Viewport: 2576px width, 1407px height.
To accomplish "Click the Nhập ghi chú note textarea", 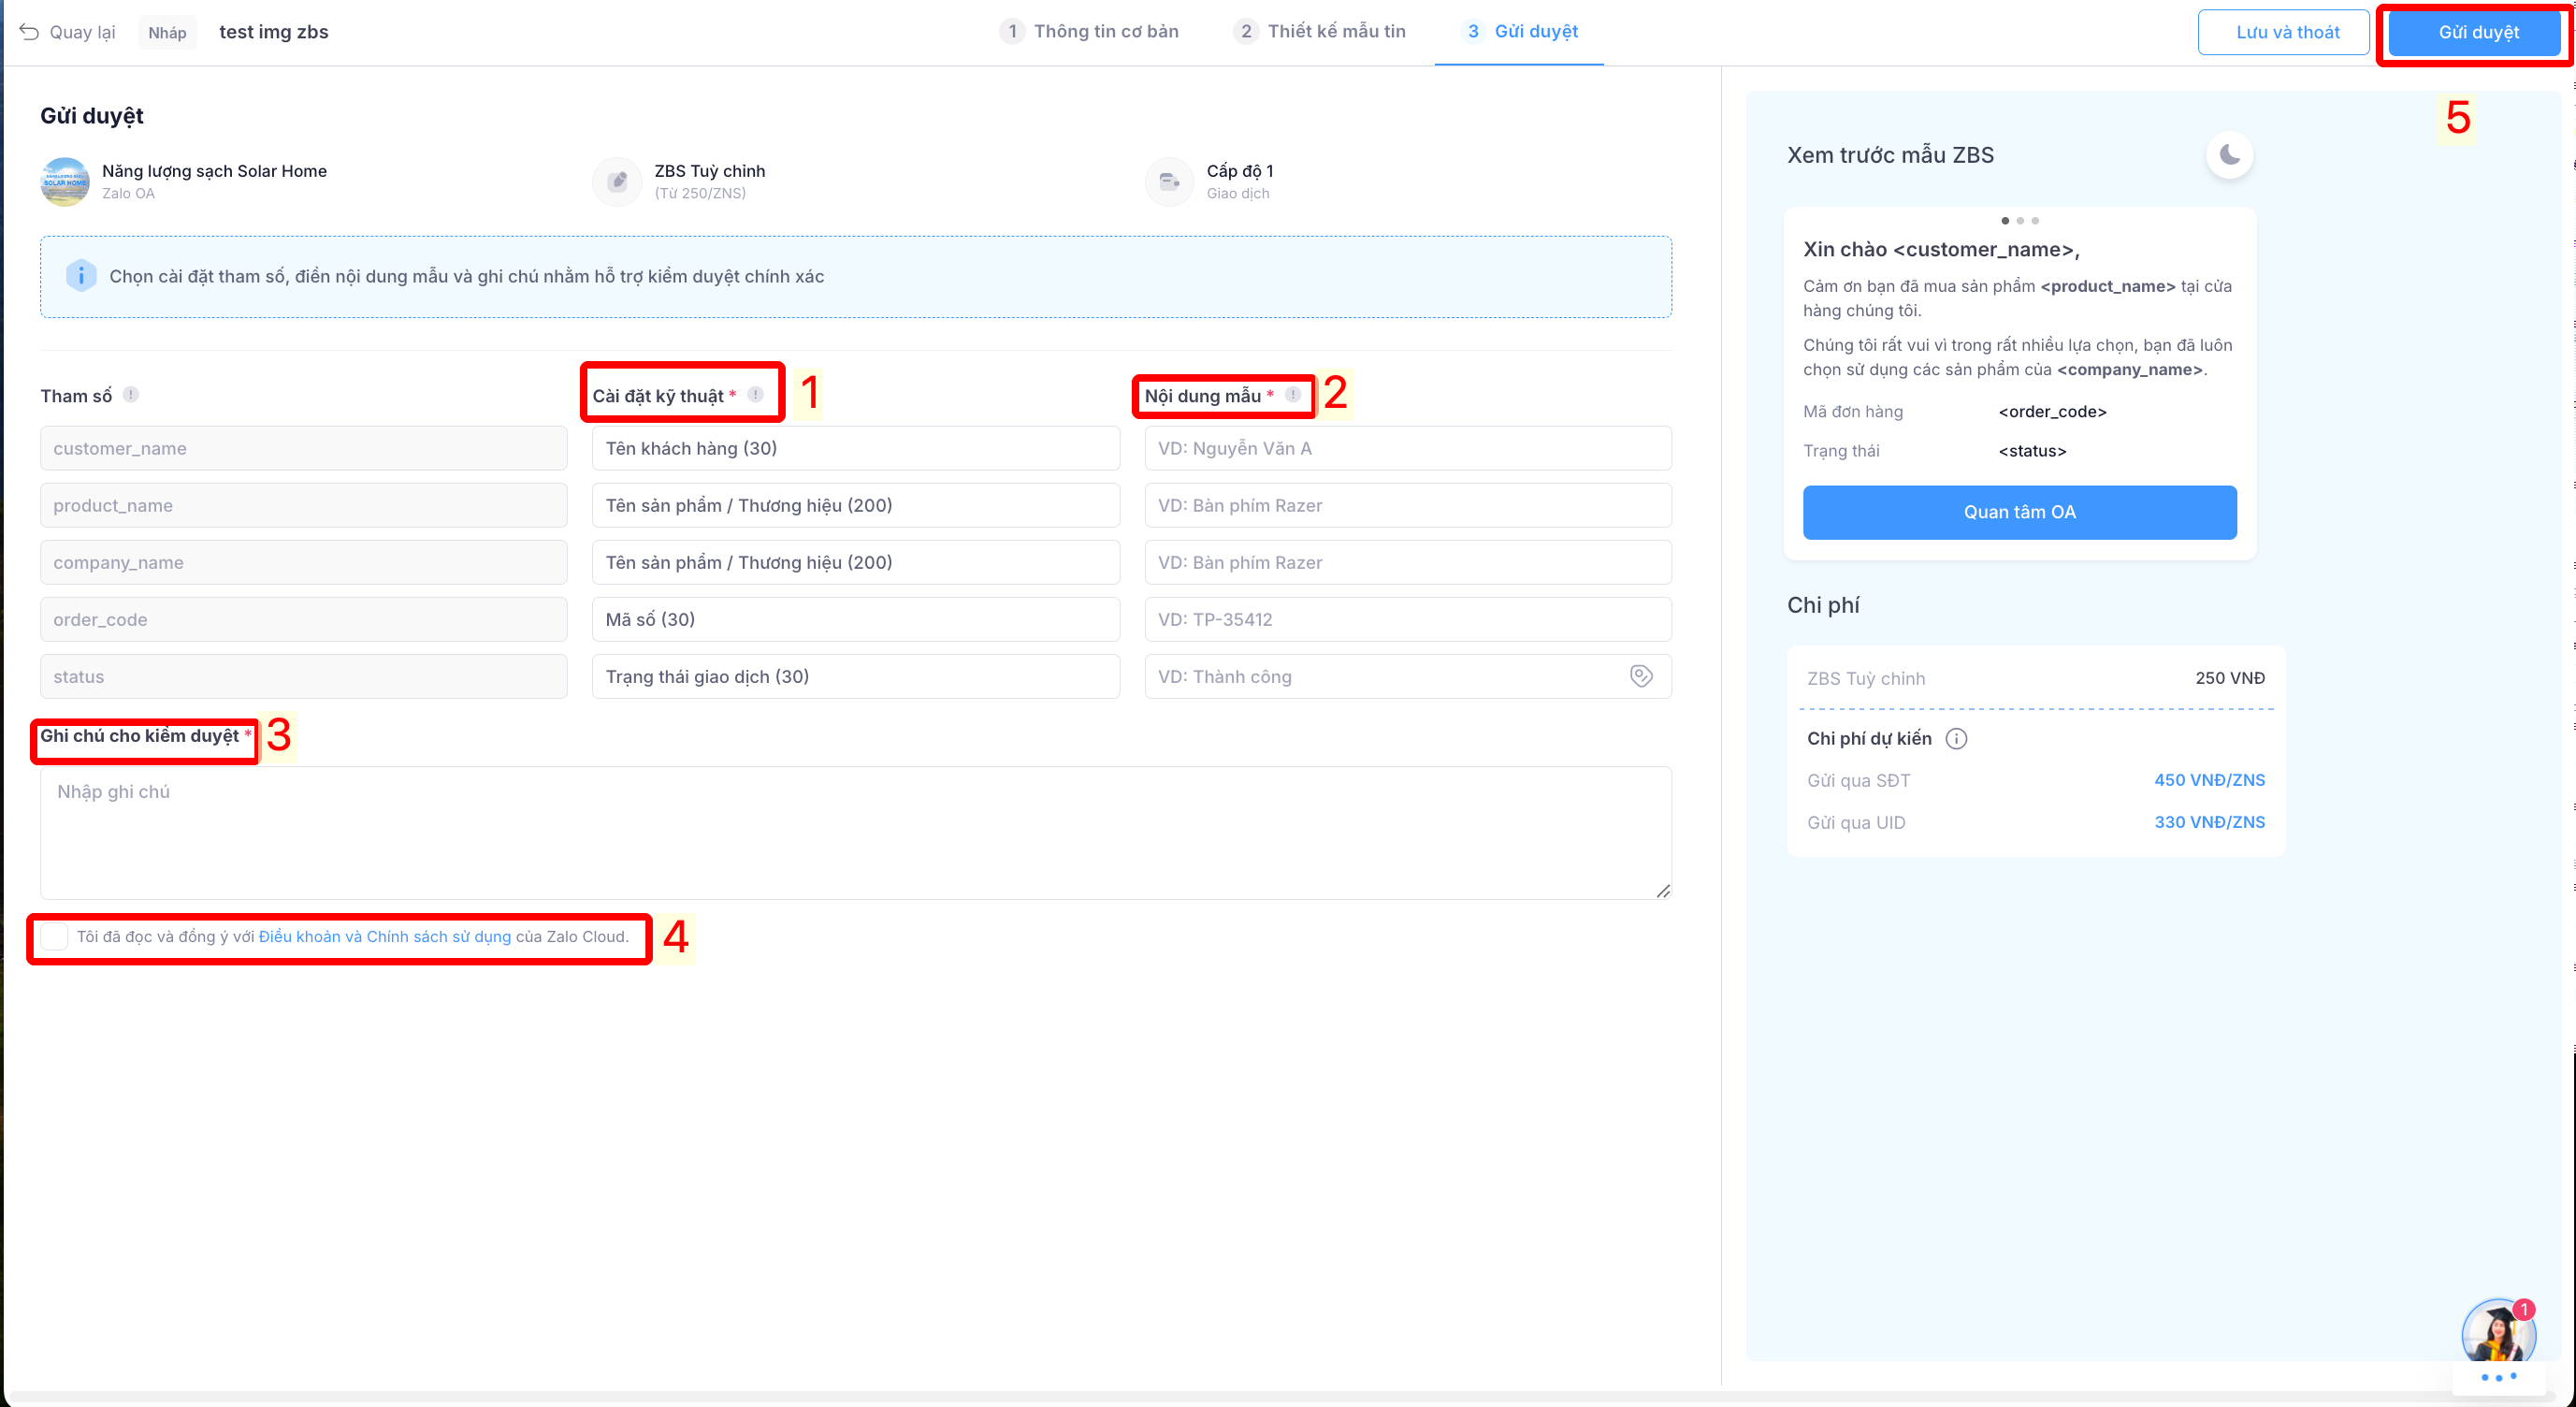I will (x=855, y=832).
